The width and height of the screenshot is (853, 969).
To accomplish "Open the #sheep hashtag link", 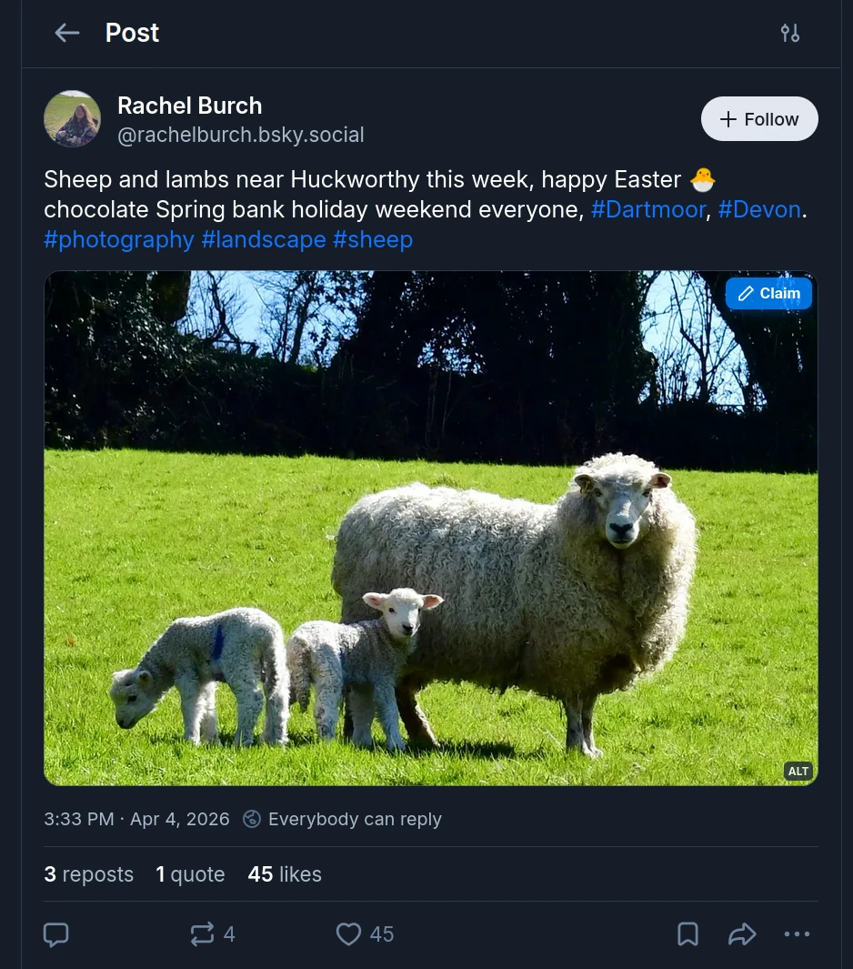I will (x=372, y=239).
